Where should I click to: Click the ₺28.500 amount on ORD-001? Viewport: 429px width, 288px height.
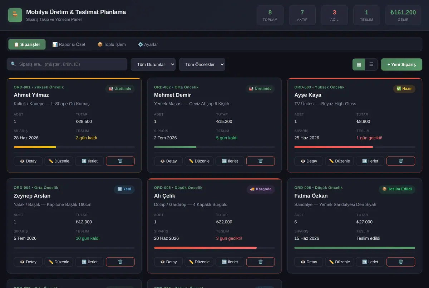84,121
